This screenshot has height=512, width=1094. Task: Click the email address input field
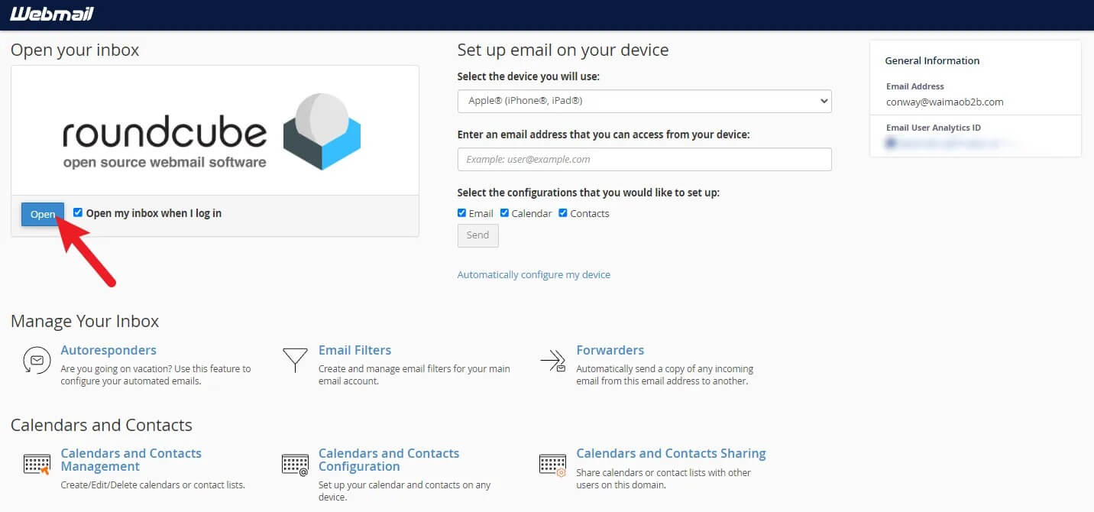644,159
